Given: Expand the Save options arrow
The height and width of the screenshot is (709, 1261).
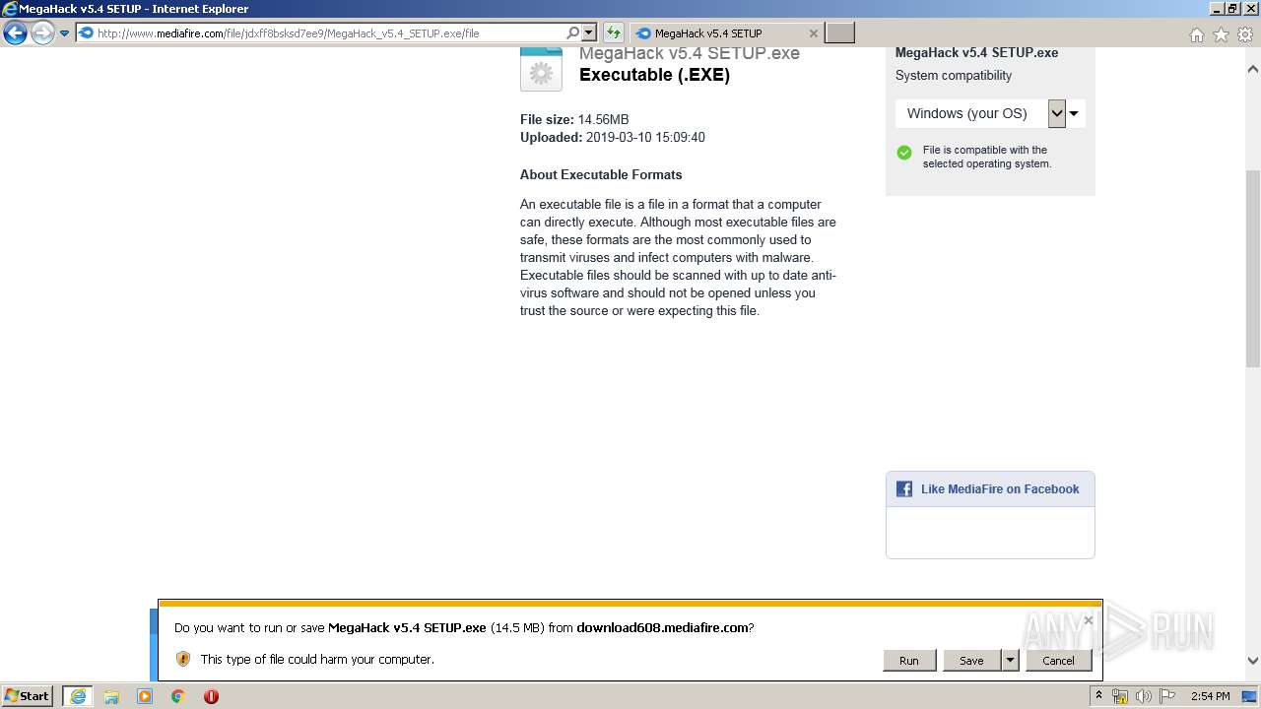Looking at the screenshot, I should tap(1010, 661).
